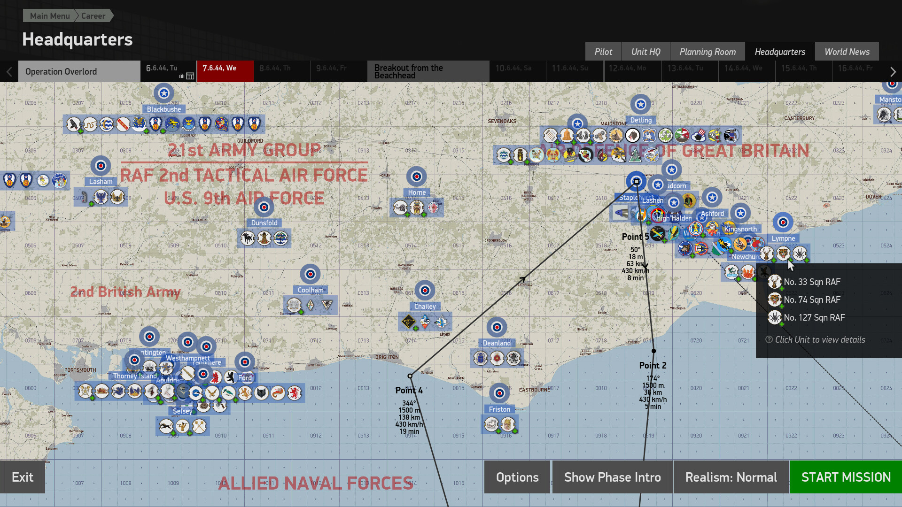Viewport: 902px width, 507px height.
Task: Open the Dunsfold airfield roundel marker
Action: coord(264,207)
